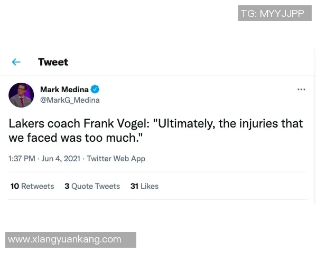The image size is (317, 253).
Task: Click the Jun 4, 2021 date
Action: pyautogui.click(x=61, y=159)
